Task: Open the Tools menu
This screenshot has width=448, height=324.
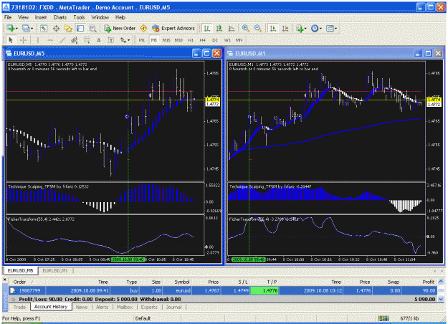Action: (79, 17)
